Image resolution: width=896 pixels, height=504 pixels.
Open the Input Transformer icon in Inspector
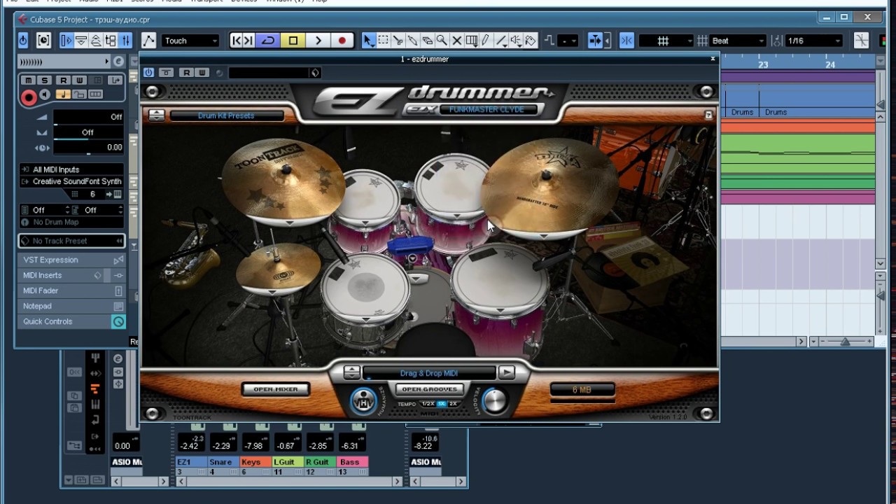coord(115,80)
